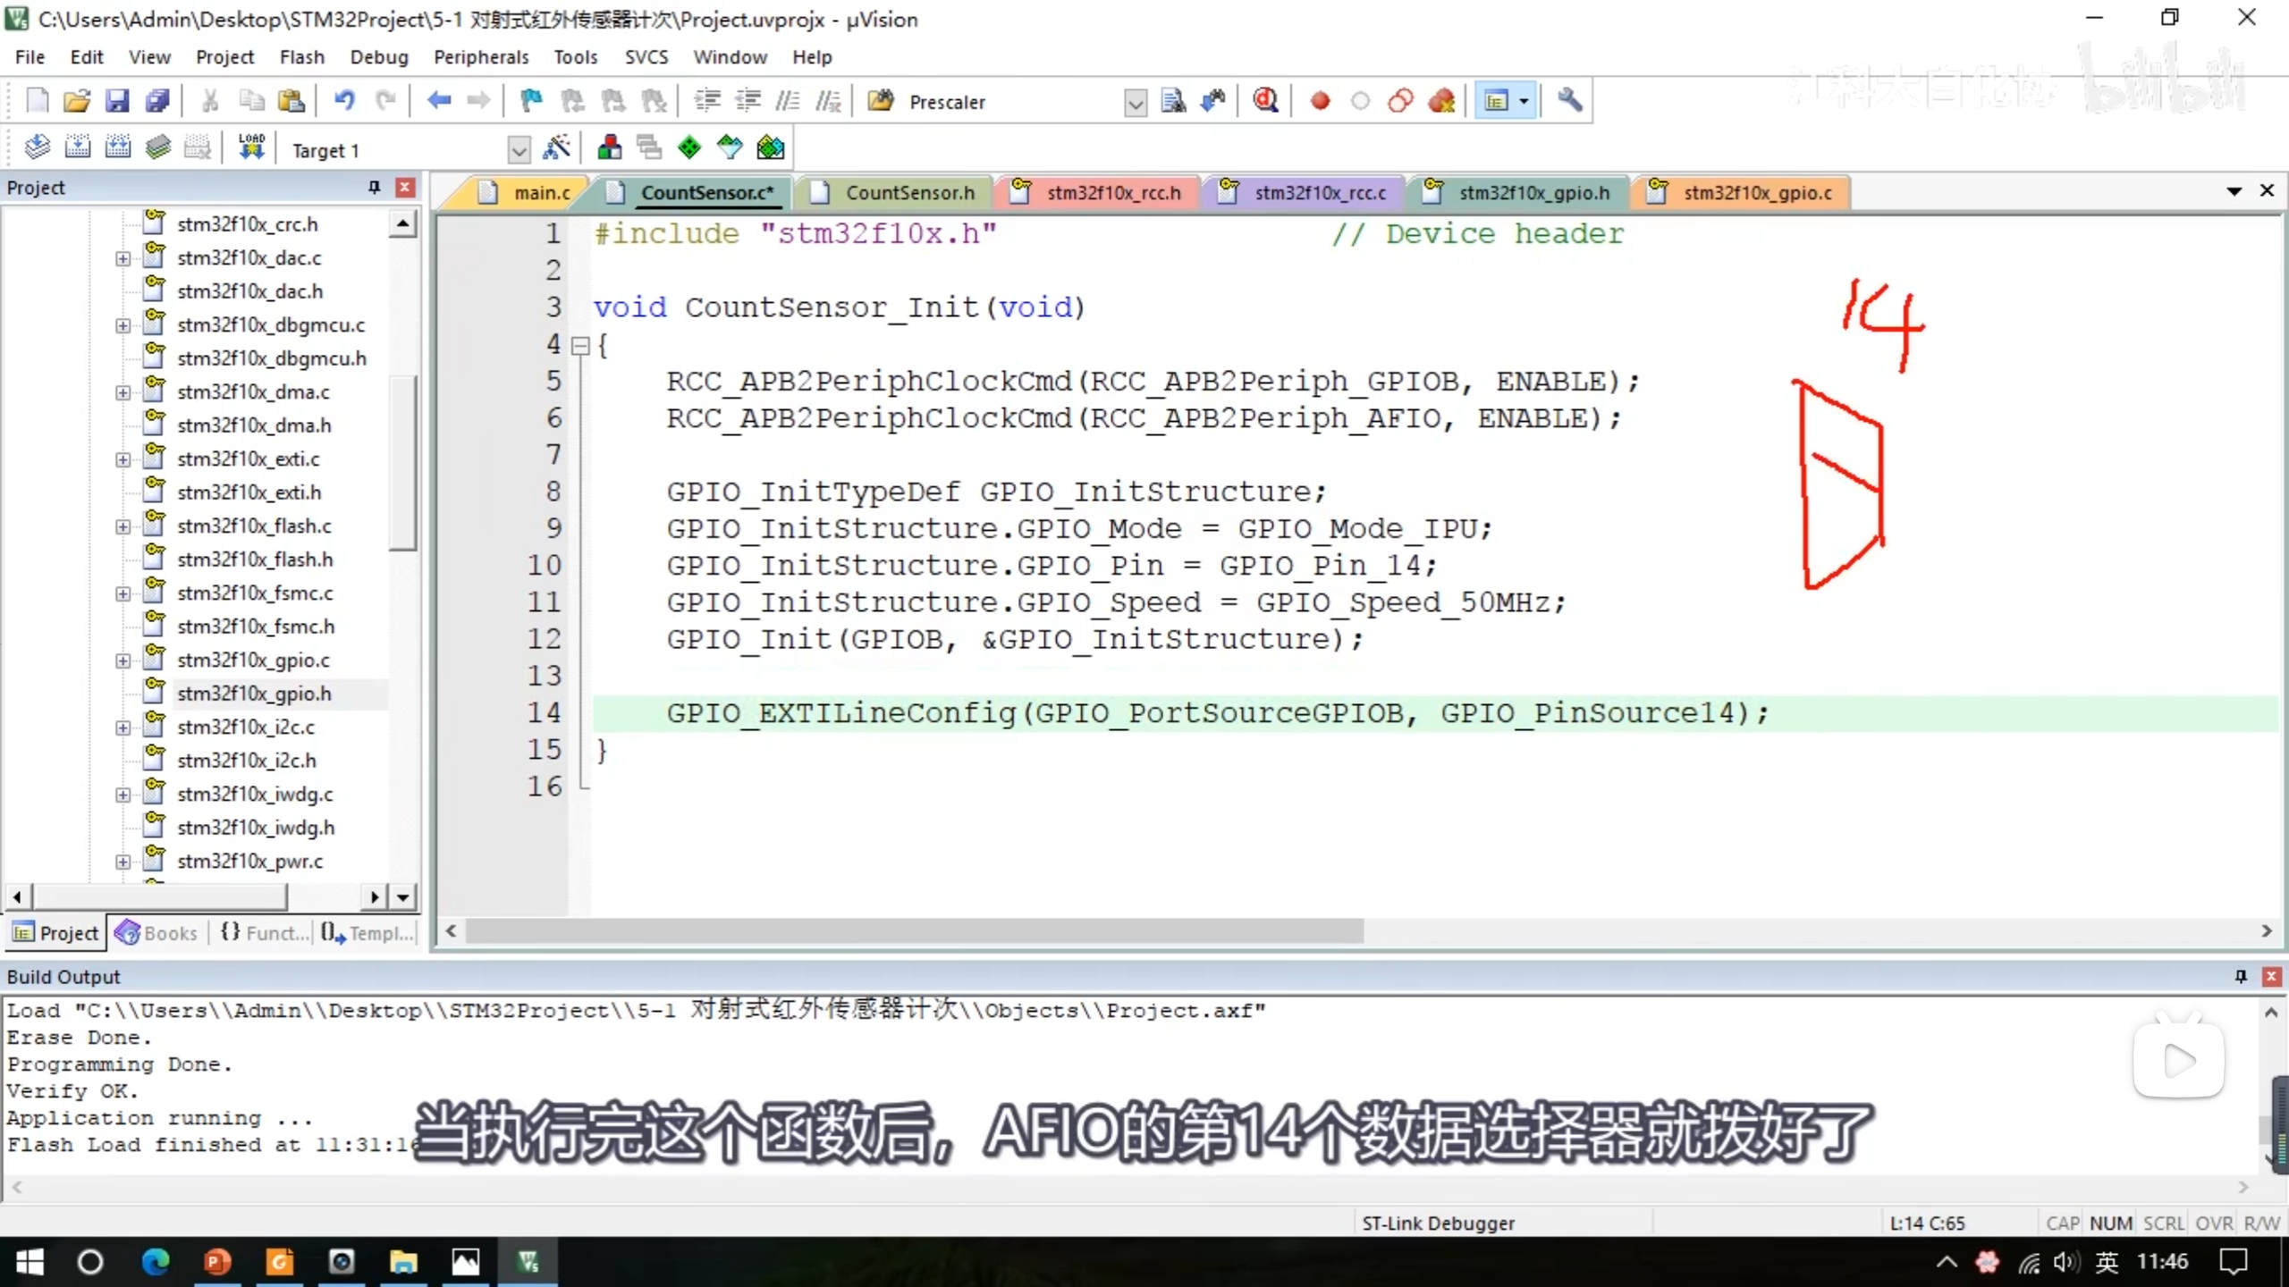Image resolution: width=2289 pixels, height=1287 pixels.
Task: Select stm32f10x_flash.h in project tree
Action: (x=255, y=559)
